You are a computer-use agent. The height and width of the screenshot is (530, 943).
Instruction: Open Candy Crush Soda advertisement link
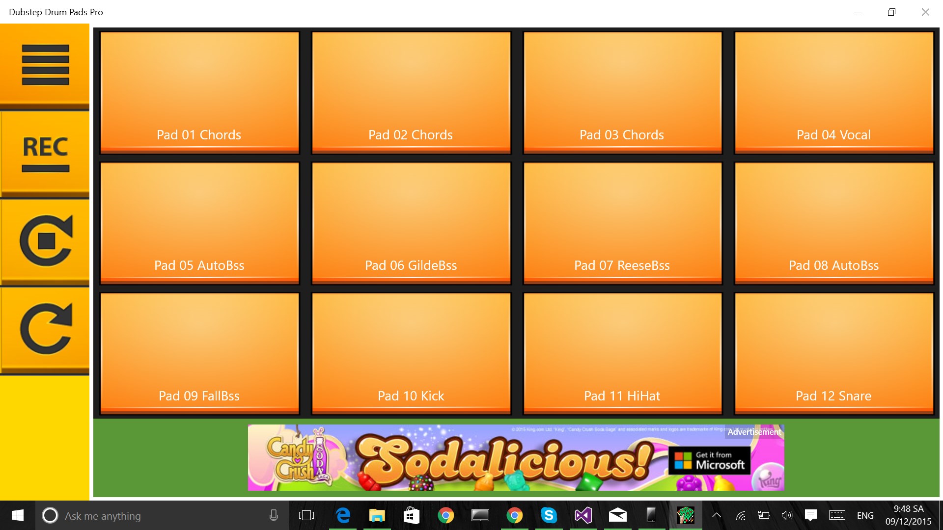516,457
